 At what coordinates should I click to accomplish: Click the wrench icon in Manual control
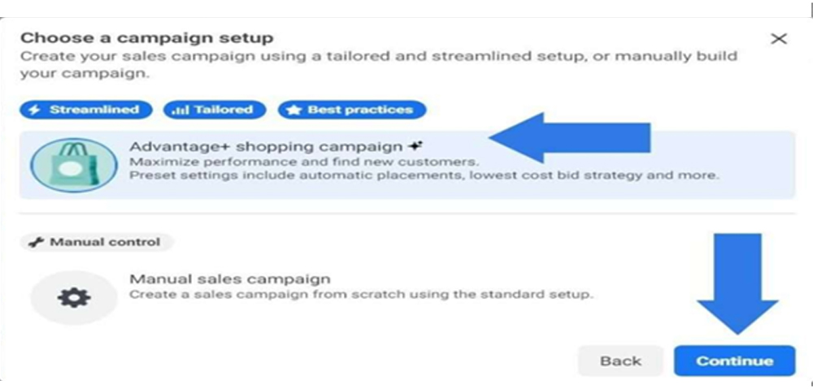point(36,242)
